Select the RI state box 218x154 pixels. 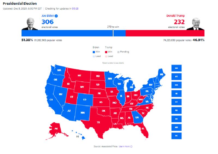pyautogui.click(x=176, y=93)
